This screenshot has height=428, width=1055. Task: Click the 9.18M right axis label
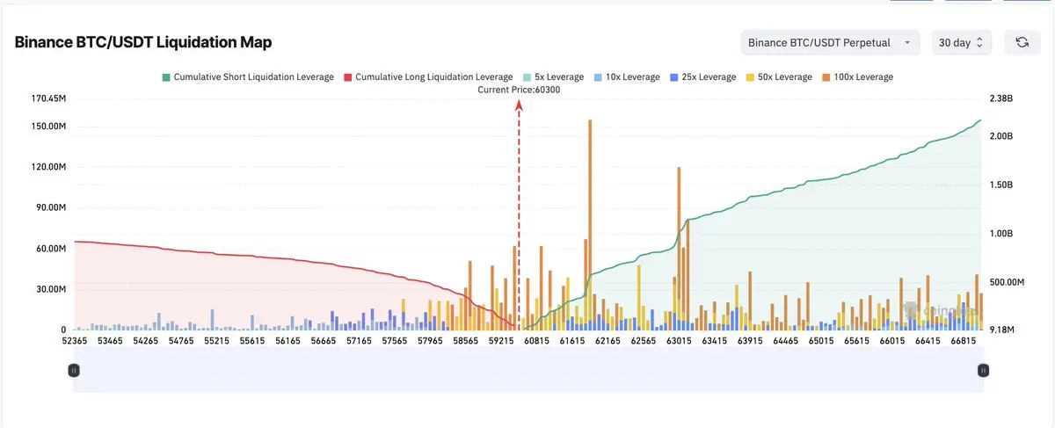coord(1001,330)
